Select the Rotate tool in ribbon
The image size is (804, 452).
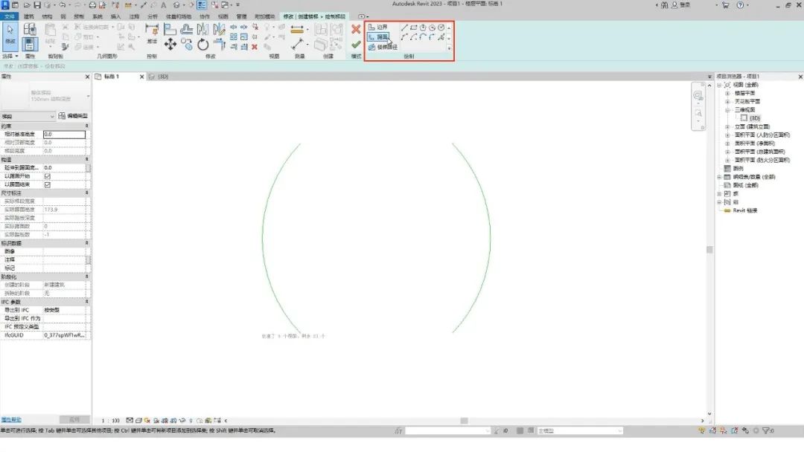click(x=203, y=45)
